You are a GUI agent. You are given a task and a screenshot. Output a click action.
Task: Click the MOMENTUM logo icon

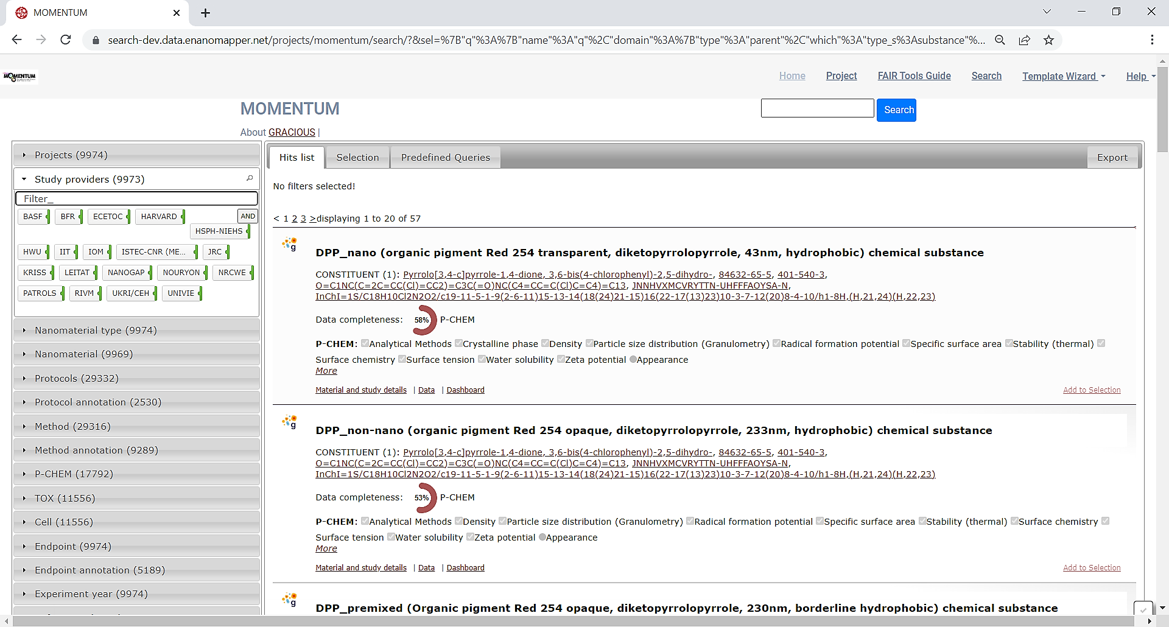coord(19,77)
